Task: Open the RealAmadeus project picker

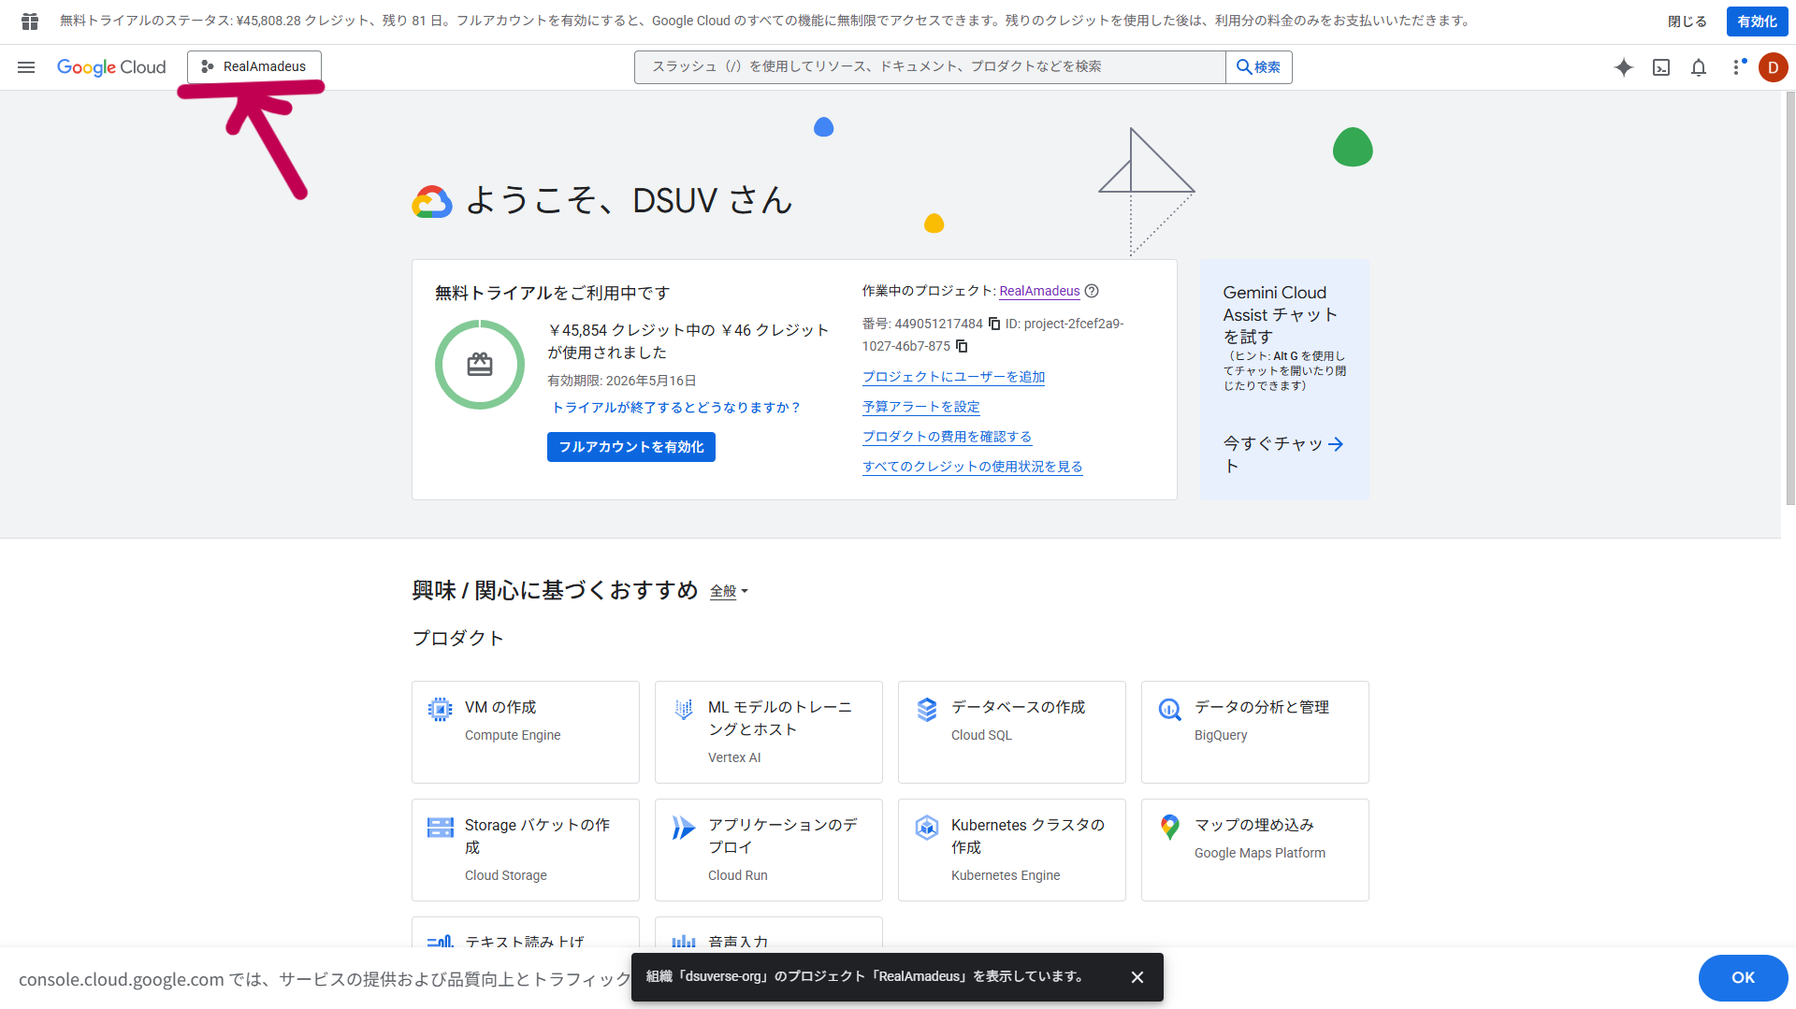Action: pyautogui.click(x=254, y=66)
